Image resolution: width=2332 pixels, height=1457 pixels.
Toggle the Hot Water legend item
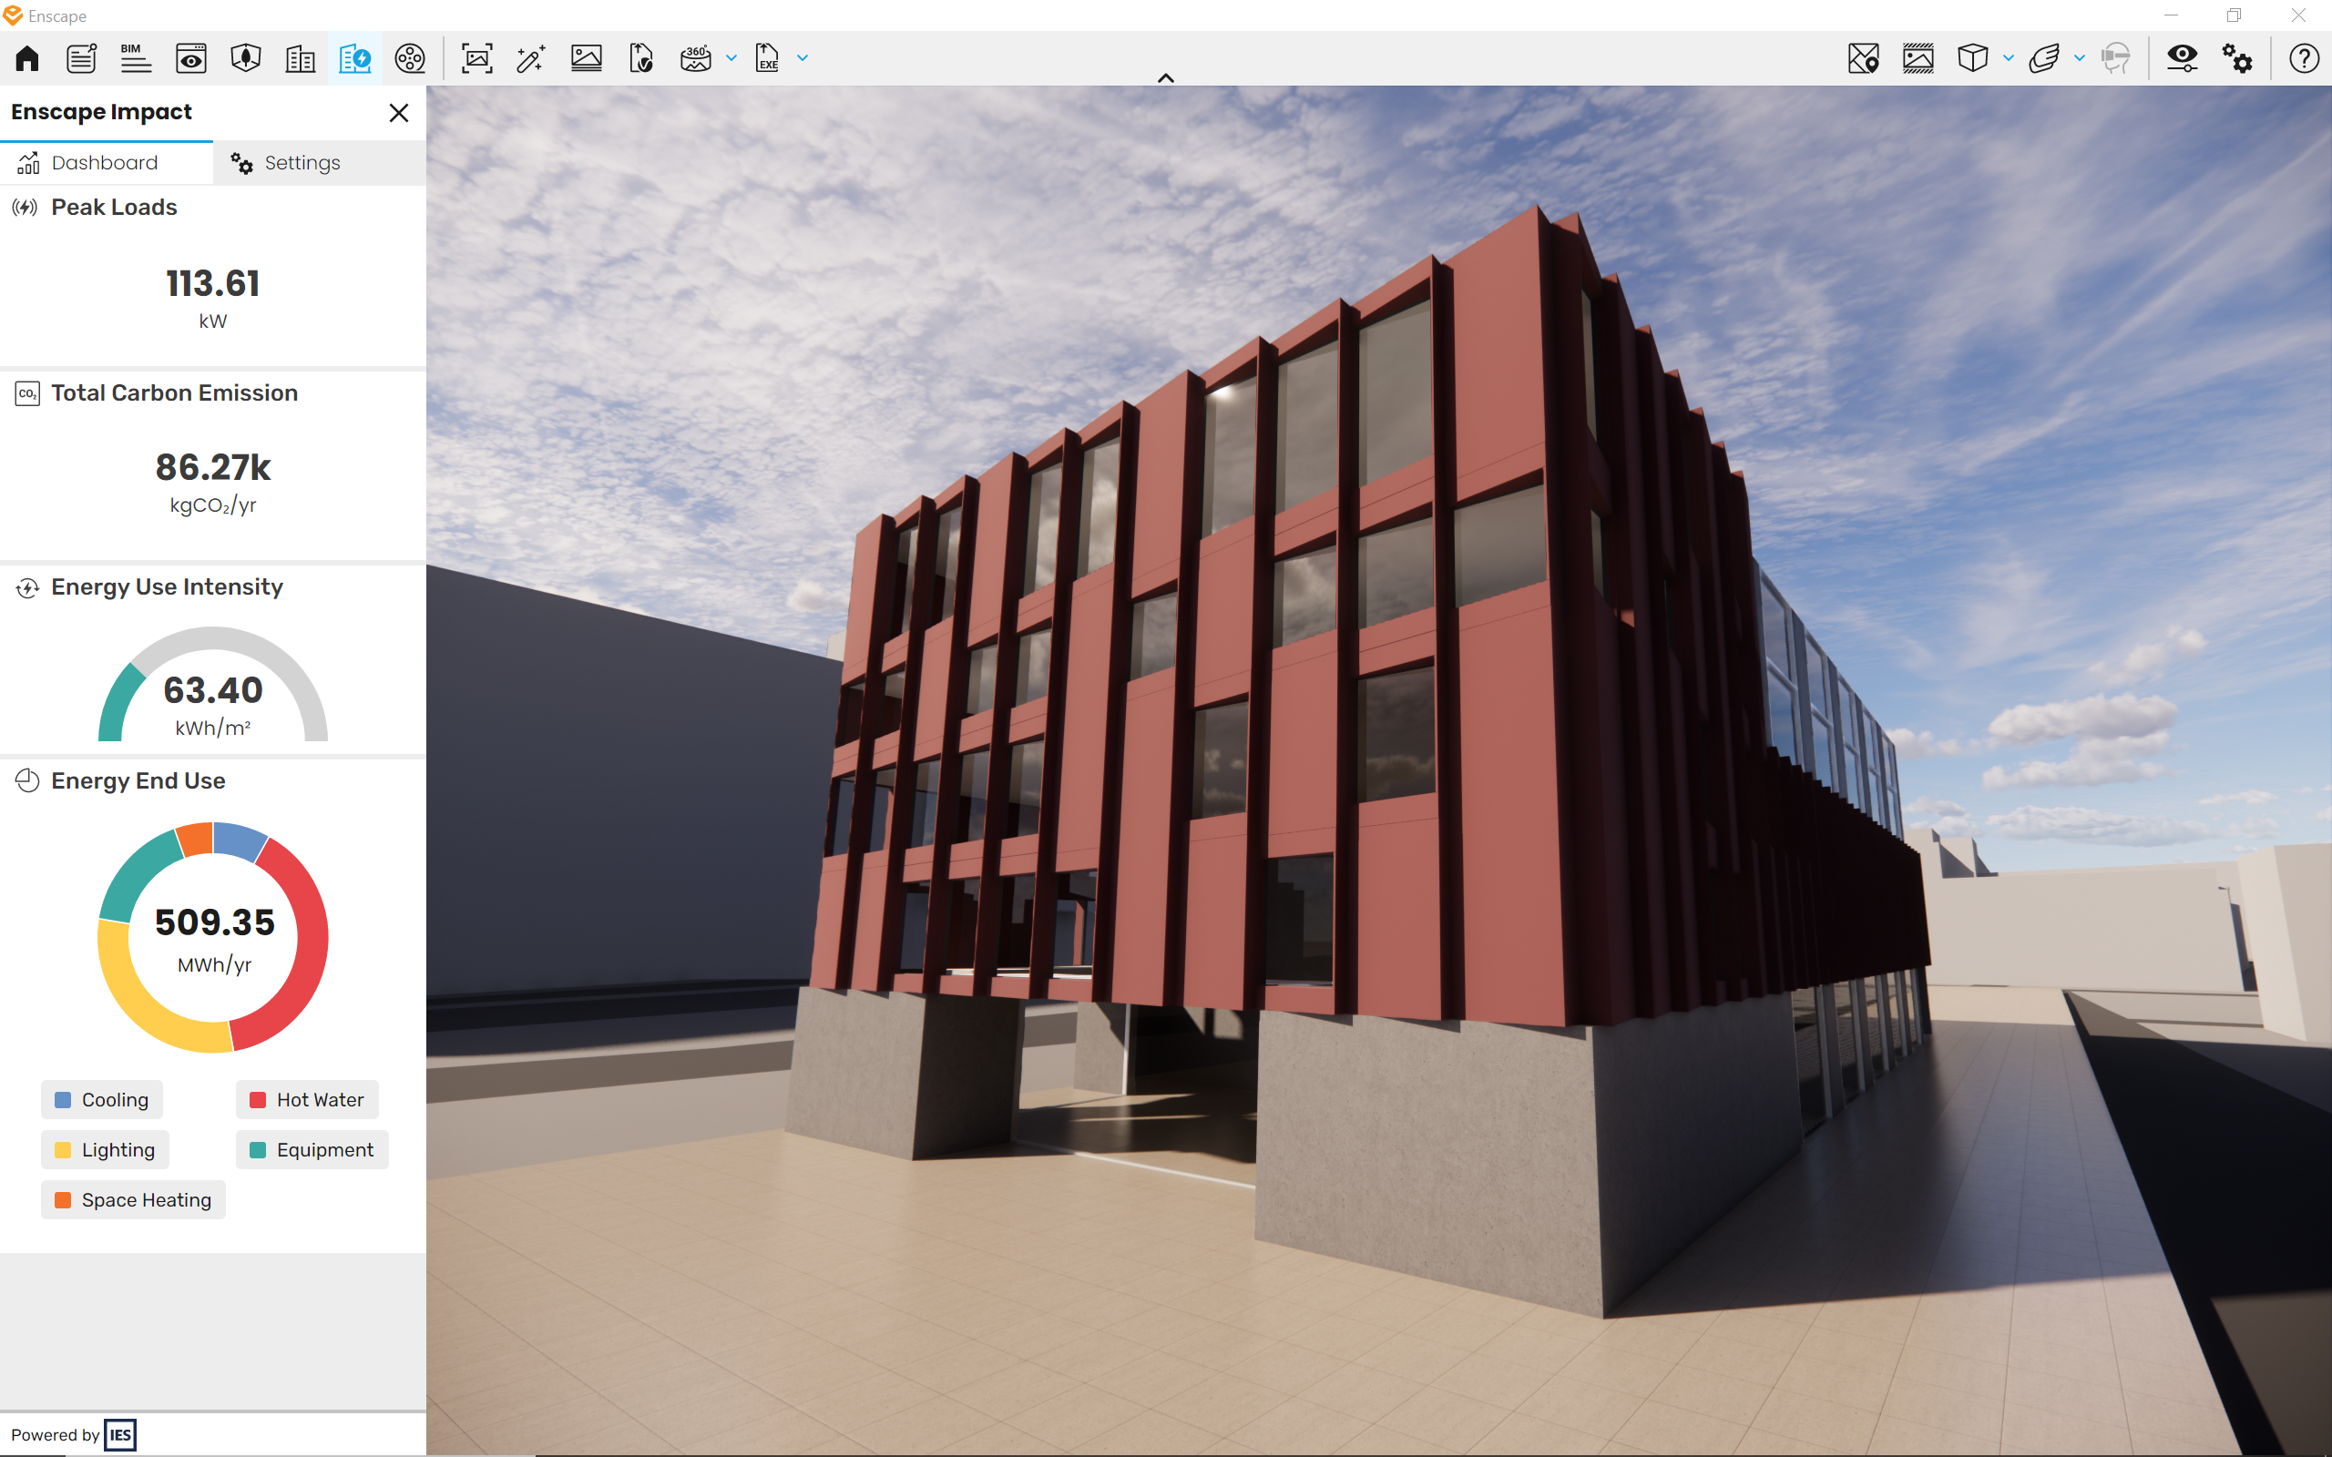[x=306, y=1099]
